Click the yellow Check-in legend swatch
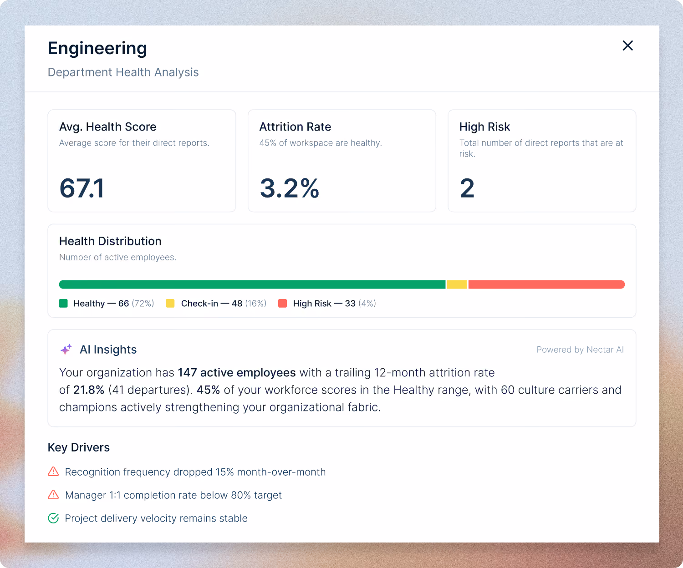Image resolution: width=683 pixels, height=568 pixels. 170,303
